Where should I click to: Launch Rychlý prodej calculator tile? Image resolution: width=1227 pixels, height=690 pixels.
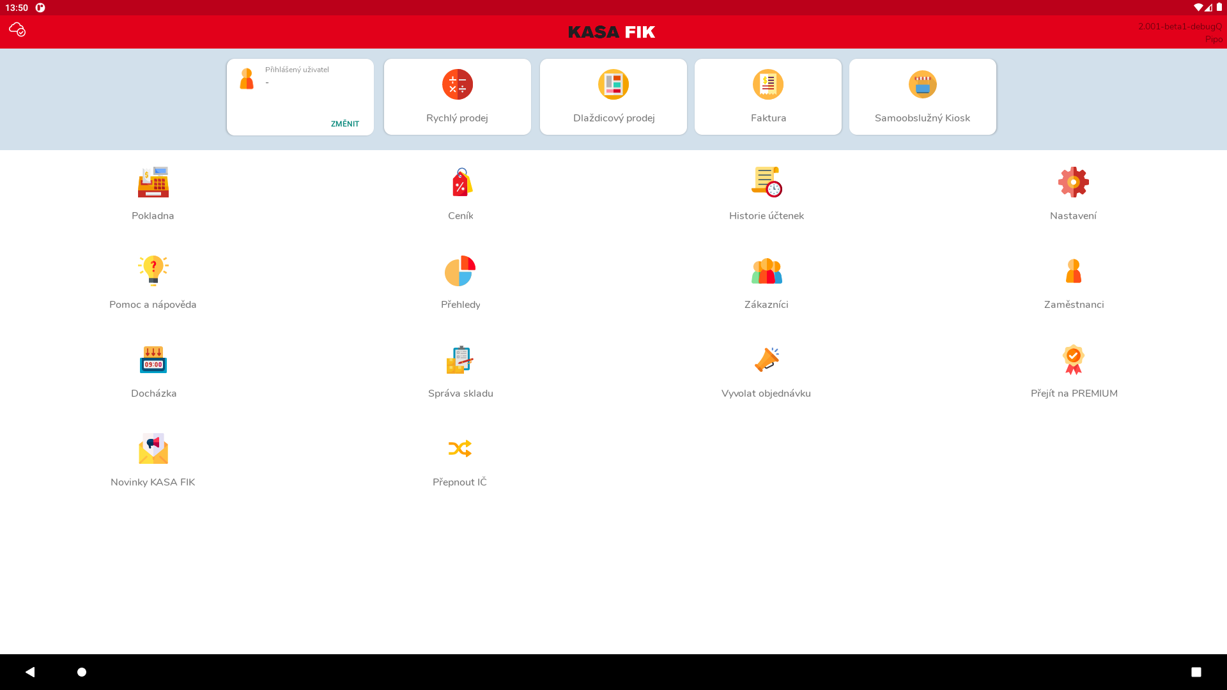458,96
